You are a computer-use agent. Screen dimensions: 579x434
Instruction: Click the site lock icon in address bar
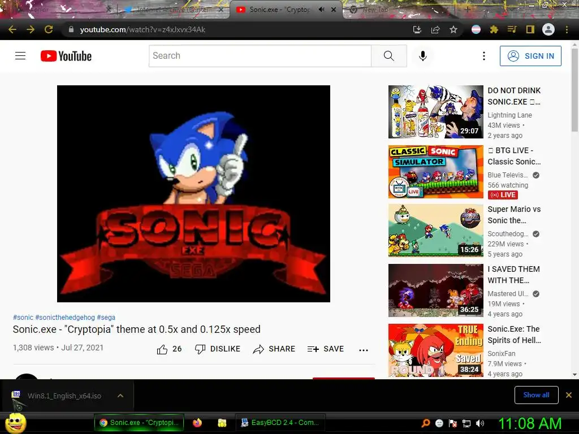point(71,29)
